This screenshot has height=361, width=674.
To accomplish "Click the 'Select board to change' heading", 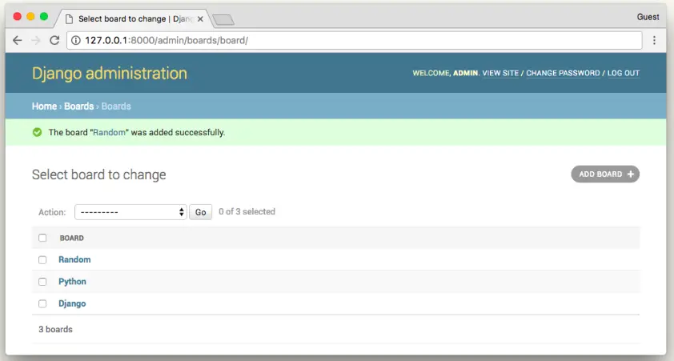I will [x=99, y=174].
